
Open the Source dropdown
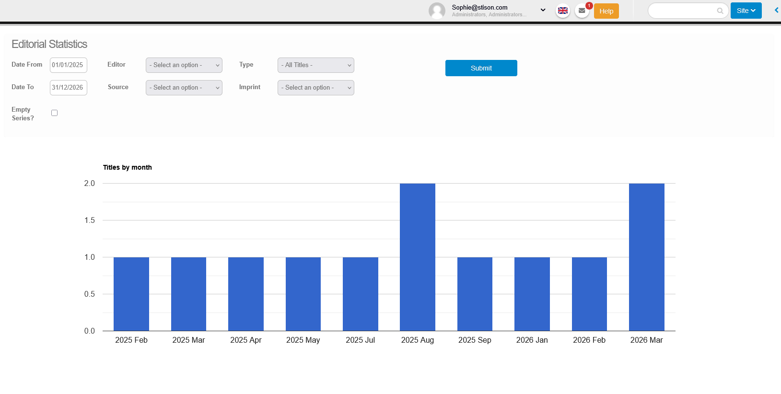coord(184,88)
